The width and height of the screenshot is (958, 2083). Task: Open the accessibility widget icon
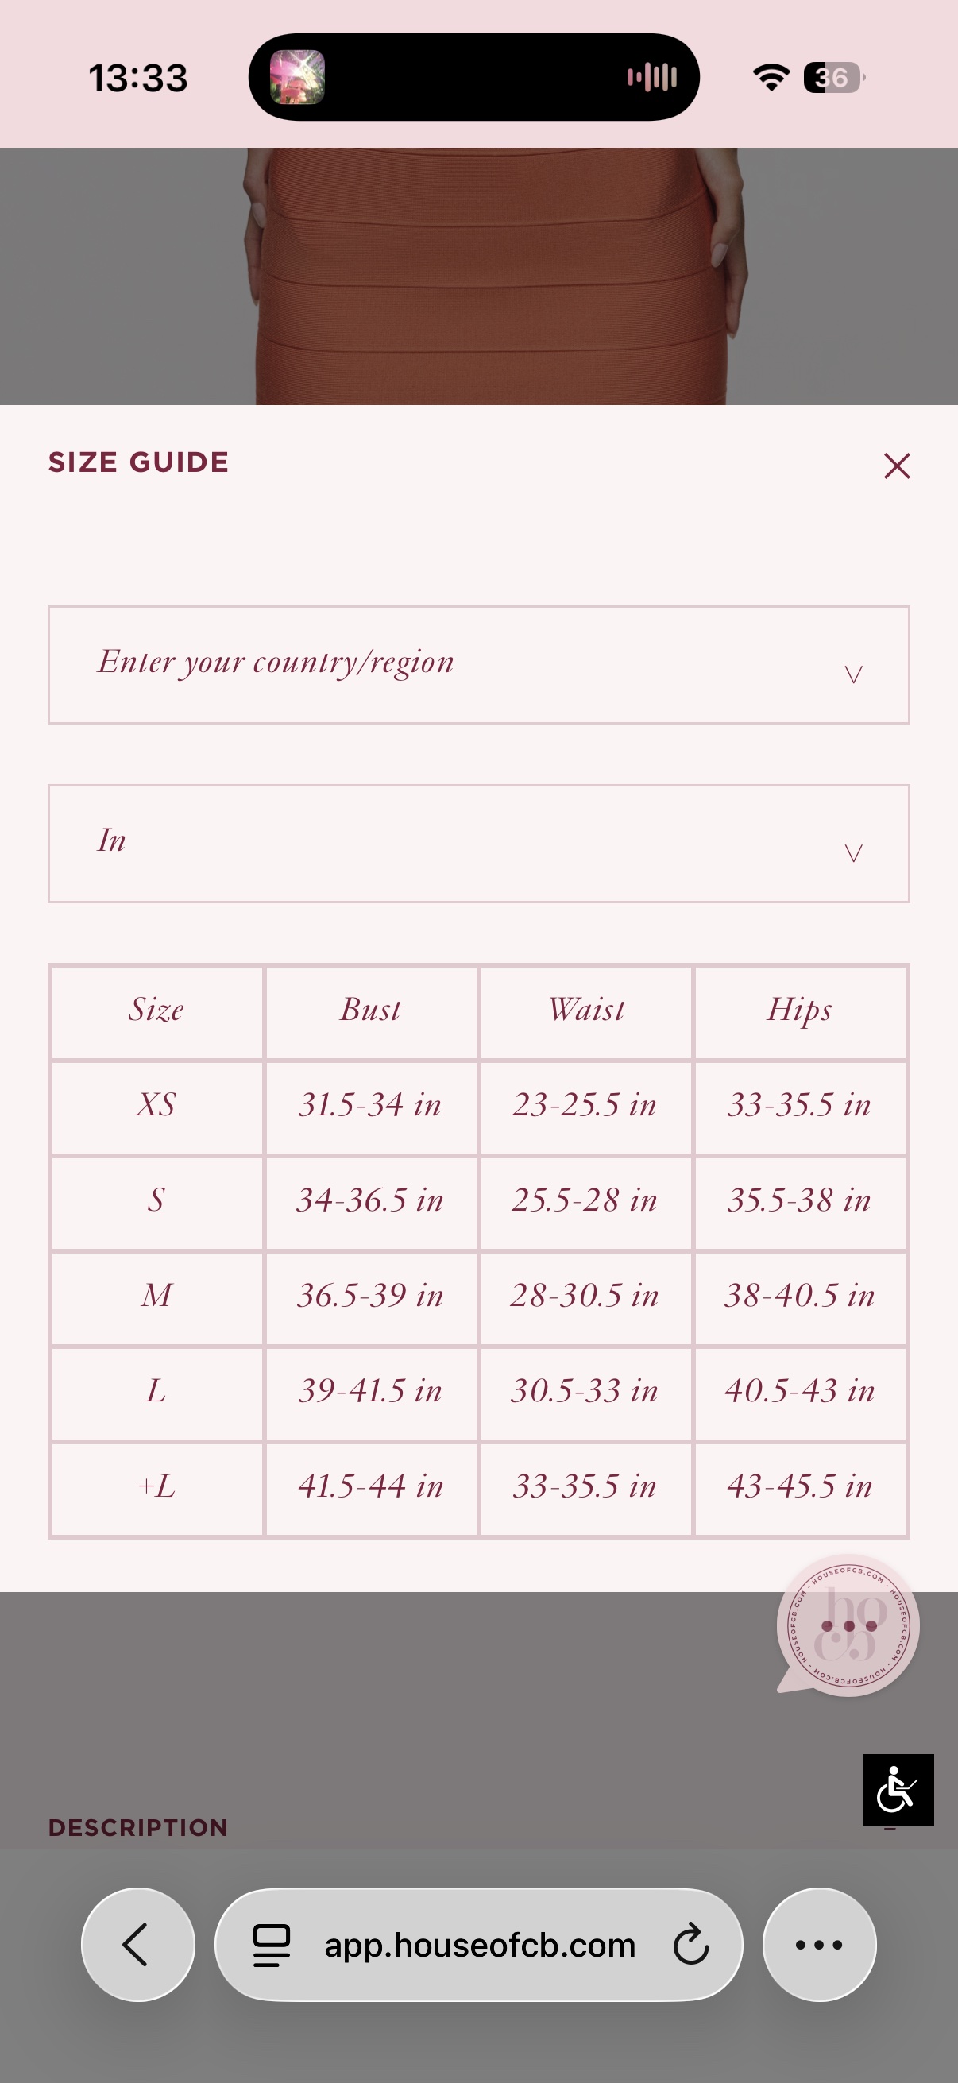coord(898,1789)
